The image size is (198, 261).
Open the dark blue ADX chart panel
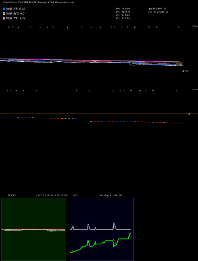(x=101, y=229)
